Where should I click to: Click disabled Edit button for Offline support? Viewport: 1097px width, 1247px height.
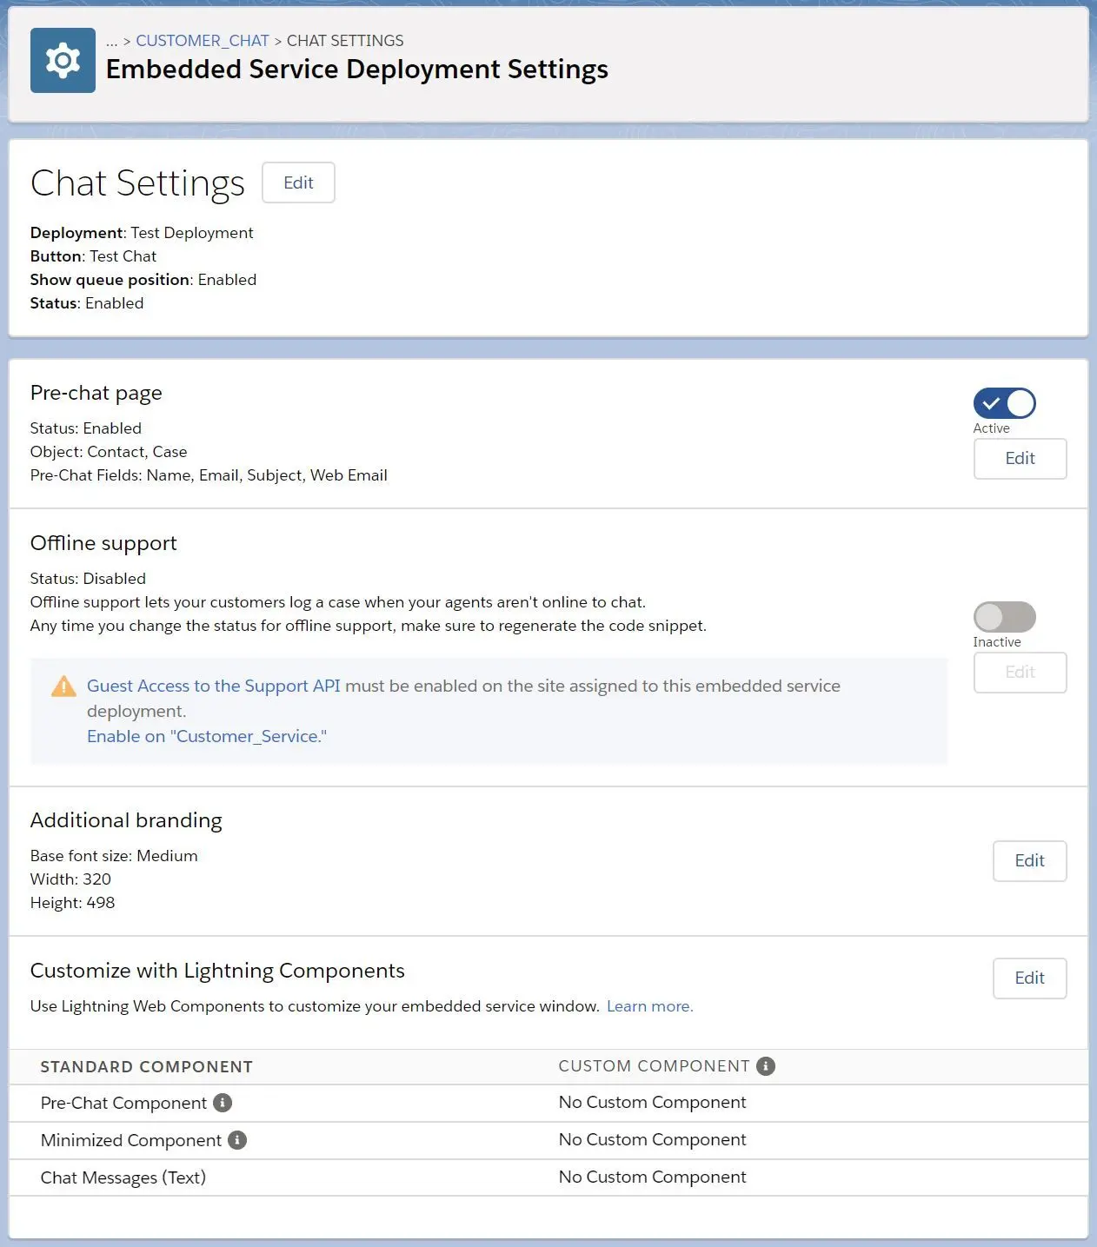tap(1020, 673)
